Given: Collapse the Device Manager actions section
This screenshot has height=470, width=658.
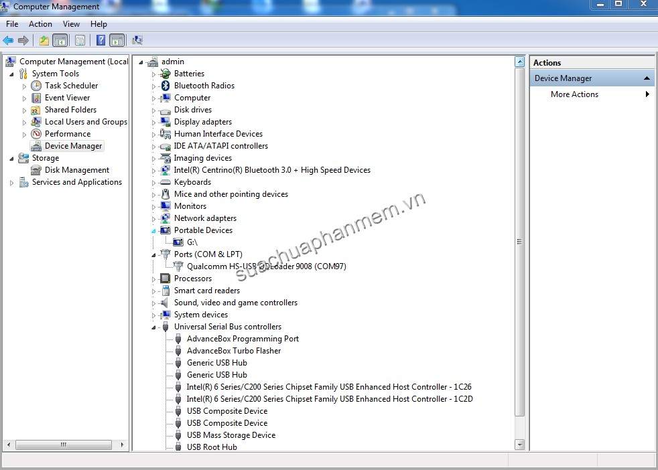Looking at the screenshot, I should pyautogui.click(x=647, y=78).
